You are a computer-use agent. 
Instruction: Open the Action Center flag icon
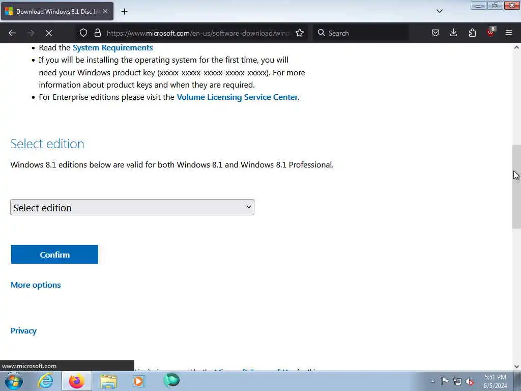(x=445, y=381)
